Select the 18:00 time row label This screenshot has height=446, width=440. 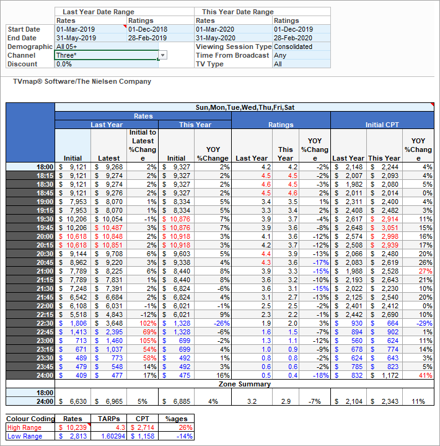coord(30,167)
